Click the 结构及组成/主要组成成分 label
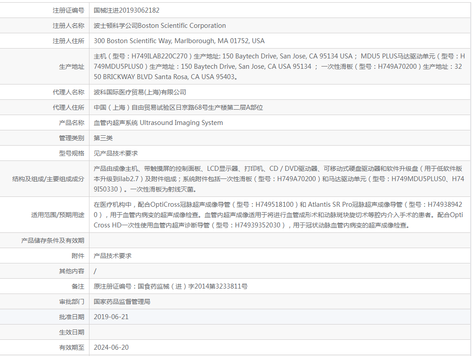 click(48, 179)
